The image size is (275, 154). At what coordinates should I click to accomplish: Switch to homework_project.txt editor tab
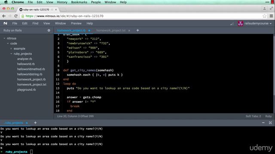[111, 30]
